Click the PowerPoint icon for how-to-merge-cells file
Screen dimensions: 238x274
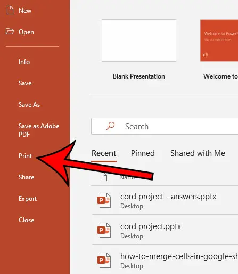point(104,260)
